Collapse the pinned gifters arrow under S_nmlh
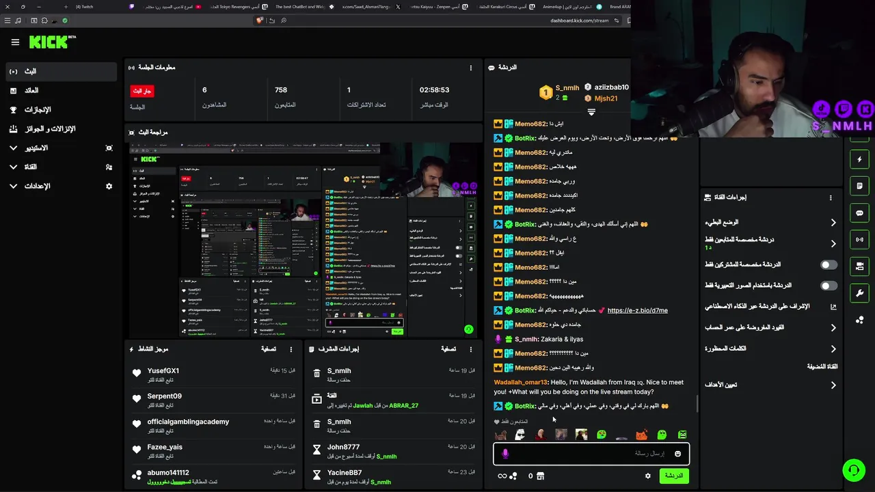 pyautogui.click(x=591, y=112)
